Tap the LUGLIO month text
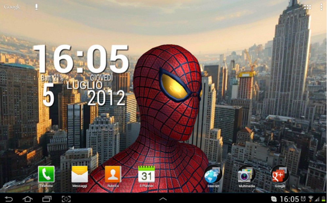The image size is (327, 203). (x=85, y=85)
